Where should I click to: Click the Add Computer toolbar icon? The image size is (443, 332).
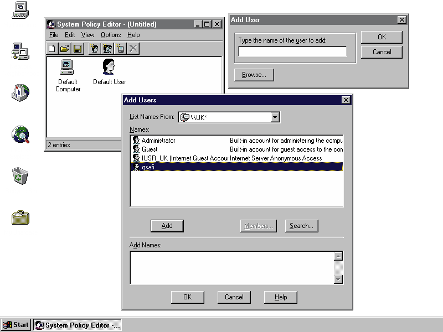[x=120, y=49]
